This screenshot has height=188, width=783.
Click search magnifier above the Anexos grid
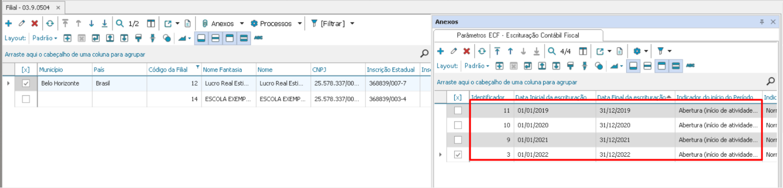tap(771, 81)
